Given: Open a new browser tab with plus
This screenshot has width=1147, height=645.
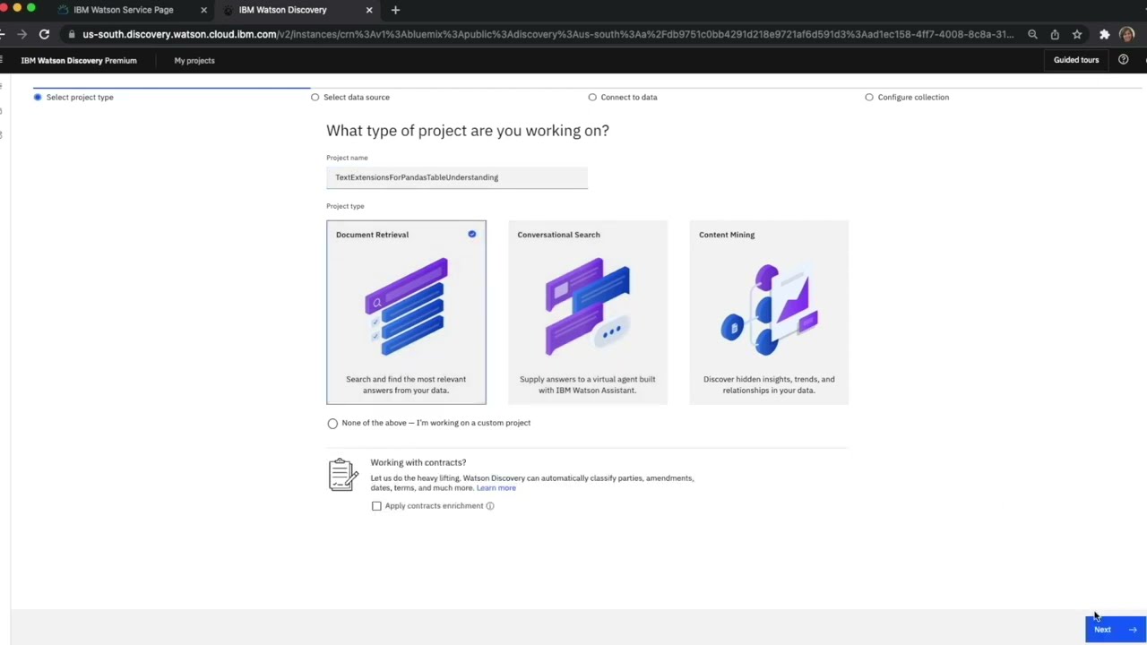Looking at the screenshot, I should 395,10.
